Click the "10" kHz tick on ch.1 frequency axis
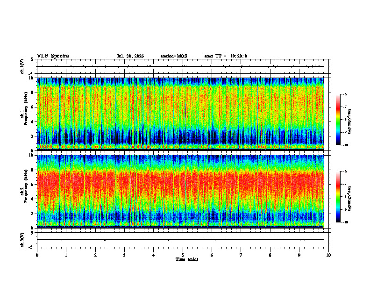This screenshot has width=370, height=286. pyautogui.click(x=32, y=78)
